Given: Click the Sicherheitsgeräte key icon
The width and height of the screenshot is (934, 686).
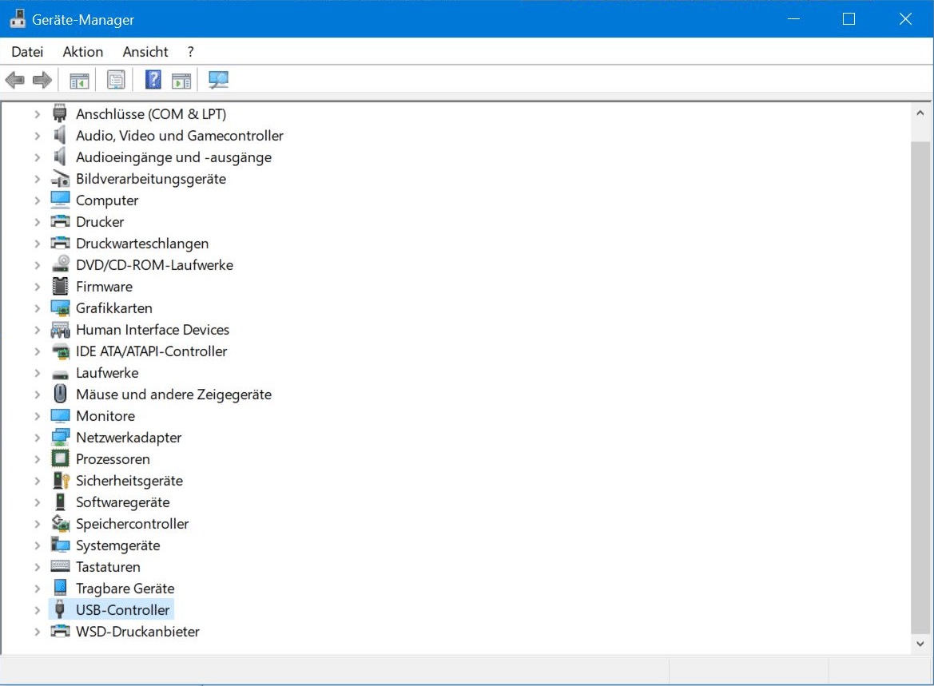Looking at the screenshot, I should pos(61,480).
